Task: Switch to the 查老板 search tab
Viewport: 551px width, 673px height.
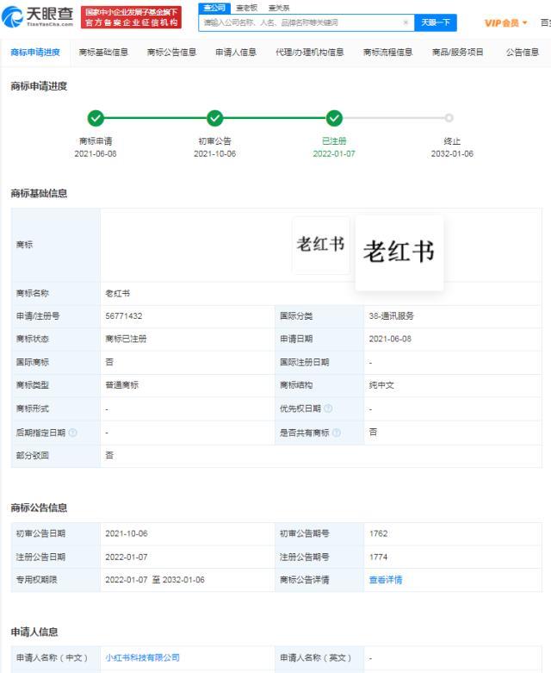Action: 247,7
